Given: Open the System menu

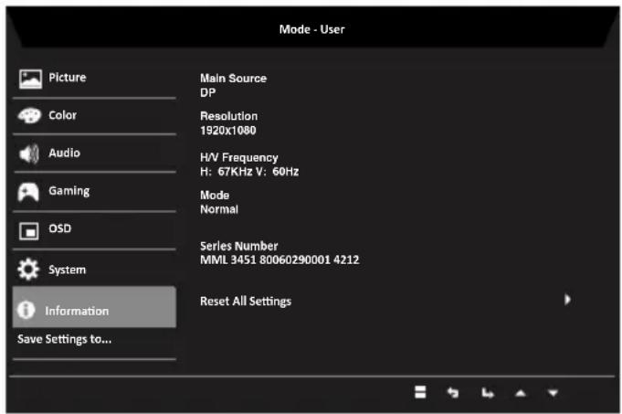Looking at the screenshot, I should 94,270.
